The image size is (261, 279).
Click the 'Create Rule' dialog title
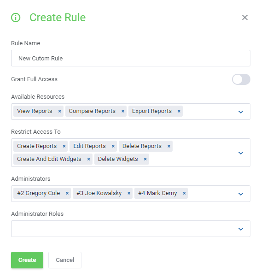58,18
